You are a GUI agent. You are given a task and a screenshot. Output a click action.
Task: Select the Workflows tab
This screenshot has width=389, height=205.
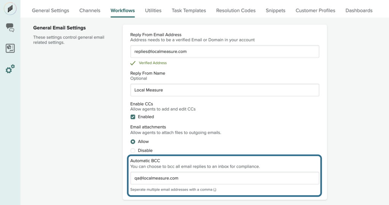pyautogui.click(x=122, y=11)
